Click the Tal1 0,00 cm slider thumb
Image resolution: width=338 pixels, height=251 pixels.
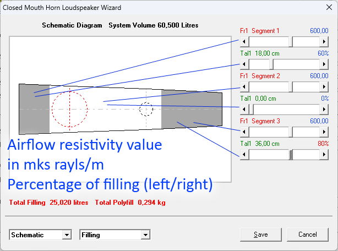tap(252, 109)
